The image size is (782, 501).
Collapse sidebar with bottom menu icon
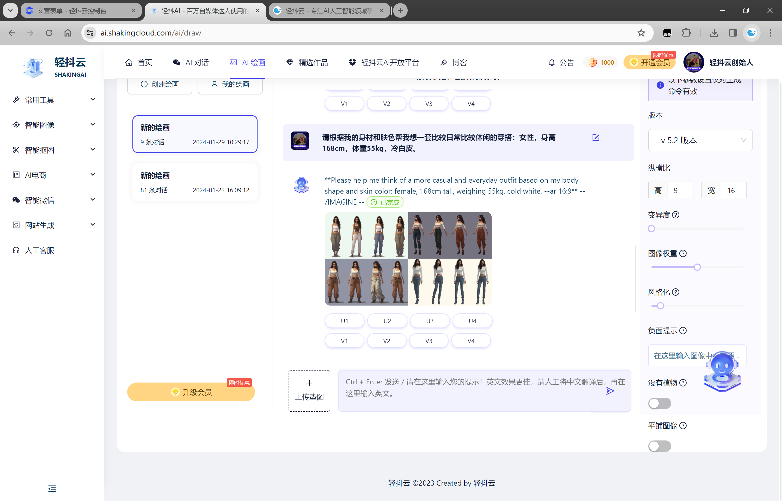point(52,488)
